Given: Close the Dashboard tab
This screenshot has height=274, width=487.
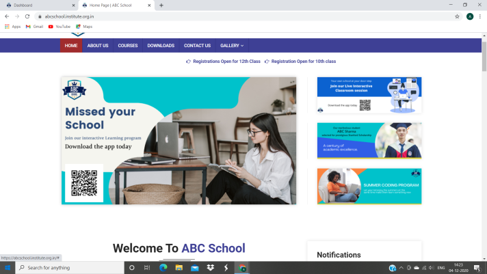Looking at the screenshot, I should 73,5.
